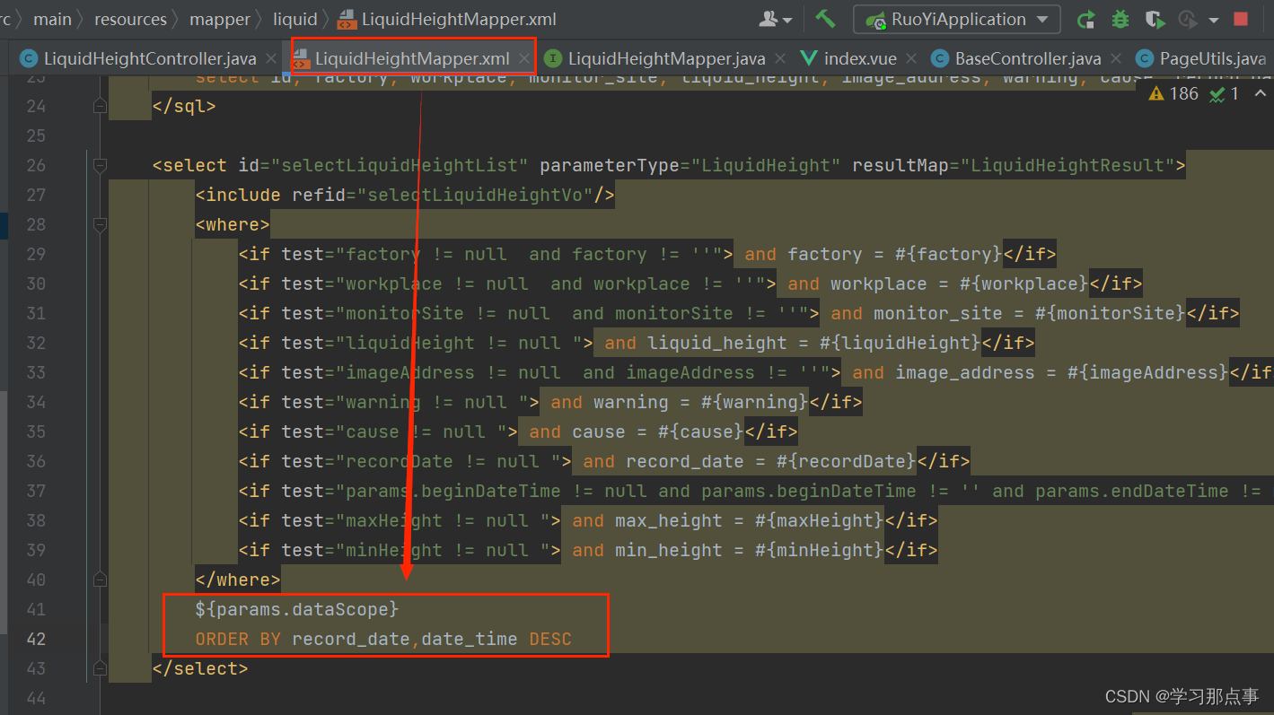Viewport: 1274px width, 715px height.
Task: Click 'params.beginDateTime != null' on line 37
Action: coord(496,491)
